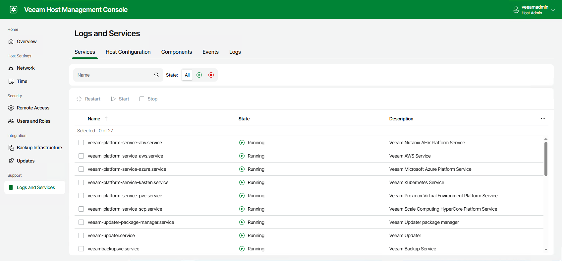Click the service Name search field
This screenshot has height=261, width=562.
118,75
